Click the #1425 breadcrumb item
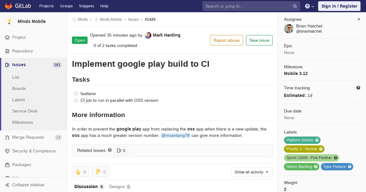Screen dimensions: 366x192 (x=150, y=19)
